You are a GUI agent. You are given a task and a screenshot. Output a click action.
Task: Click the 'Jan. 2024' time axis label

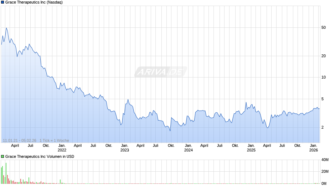188,148
